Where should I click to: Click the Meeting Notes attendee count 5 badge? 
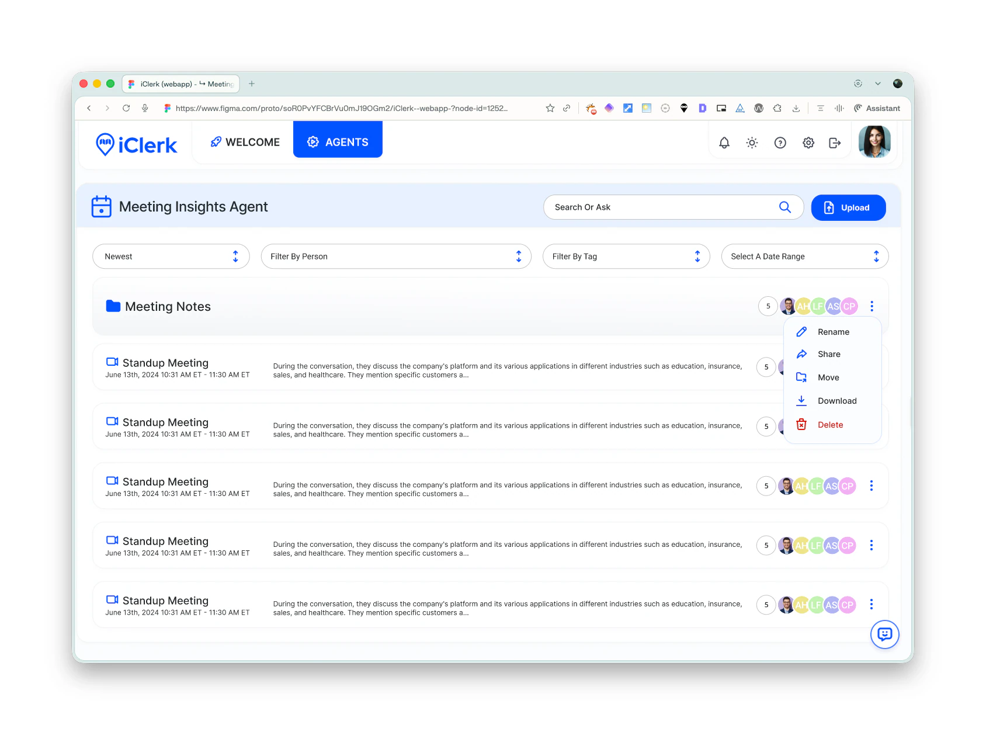[768, 306]
